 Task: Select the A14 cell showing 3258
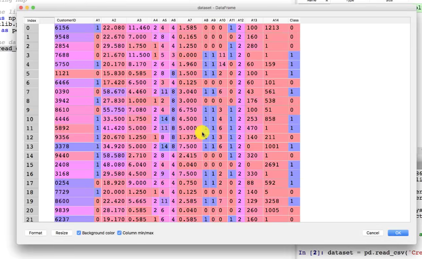276,201
